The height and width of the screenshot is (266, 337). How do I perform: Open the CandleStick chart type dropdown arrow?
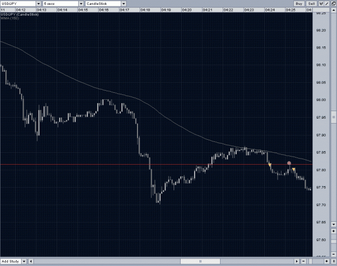123,4
